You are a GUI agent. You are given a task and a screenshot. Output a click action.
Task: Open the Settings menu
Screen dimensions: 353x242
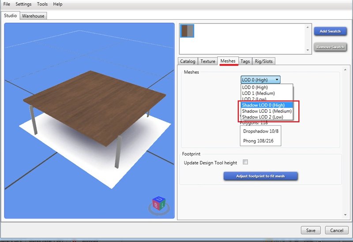pyautogui.click(x=23, y=4)
